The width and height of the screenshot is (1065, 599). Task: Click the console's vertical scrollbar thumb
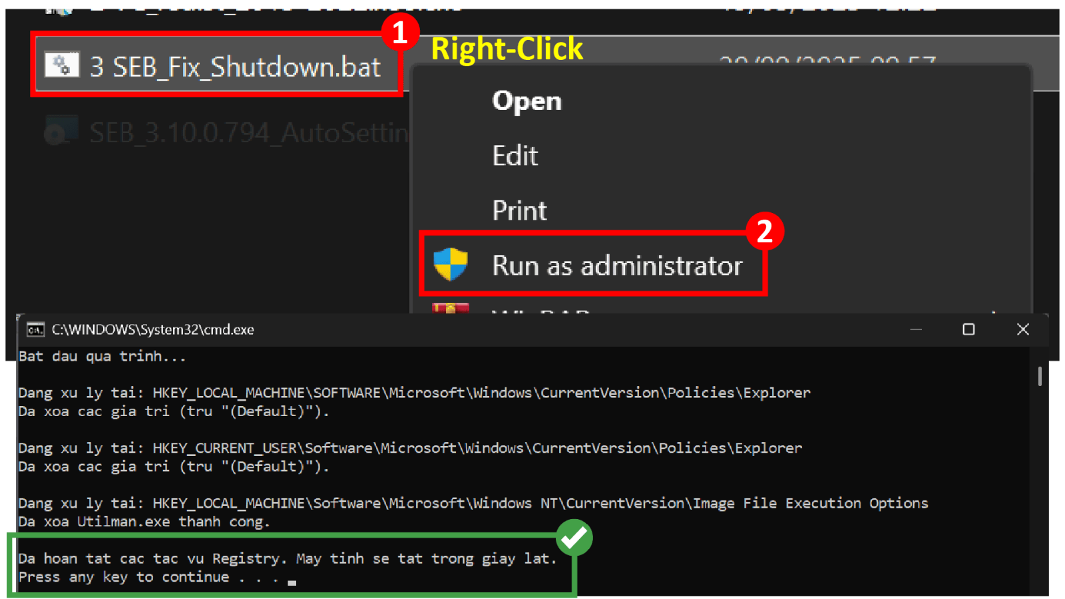pyautogui.click(x=1039, y=376)
